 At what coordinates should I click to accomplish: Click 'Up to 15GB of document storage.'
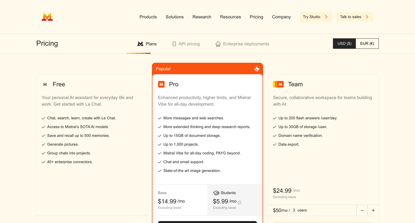tap(192, 136)
